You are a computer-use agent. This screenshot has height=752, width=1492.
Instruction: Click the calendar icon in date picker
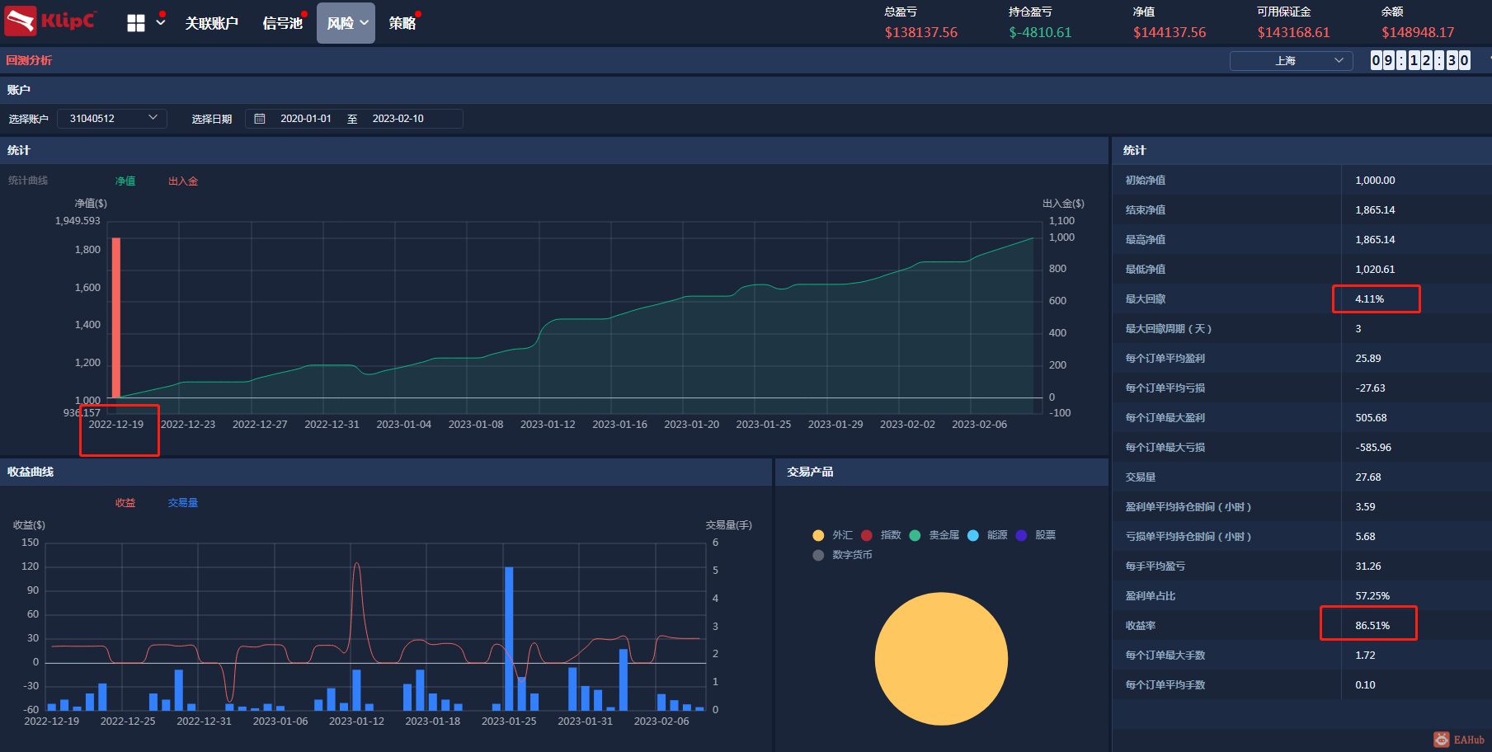(x=260, y=119)
